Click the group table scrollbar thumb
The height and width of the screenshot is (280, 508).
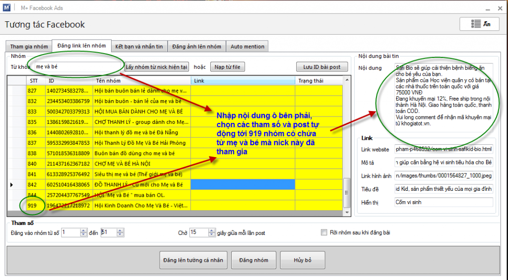coord(347,193)
